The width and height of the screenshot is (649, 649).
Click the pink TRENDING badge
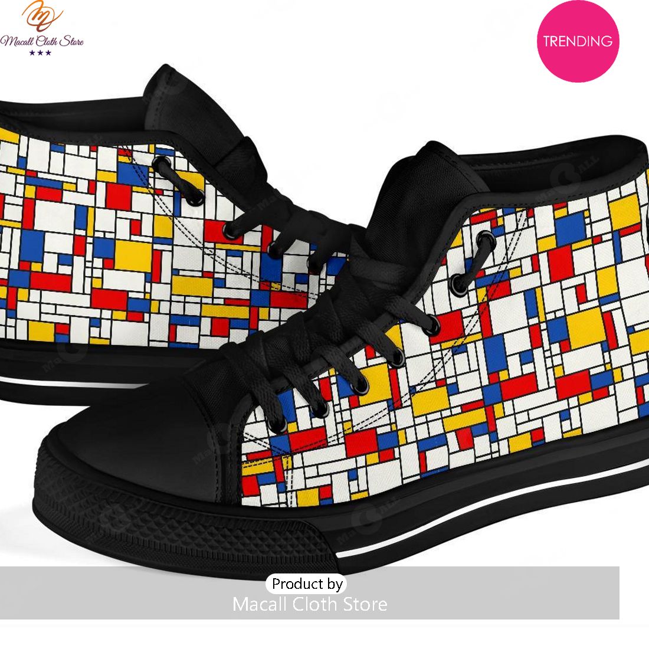578,41
